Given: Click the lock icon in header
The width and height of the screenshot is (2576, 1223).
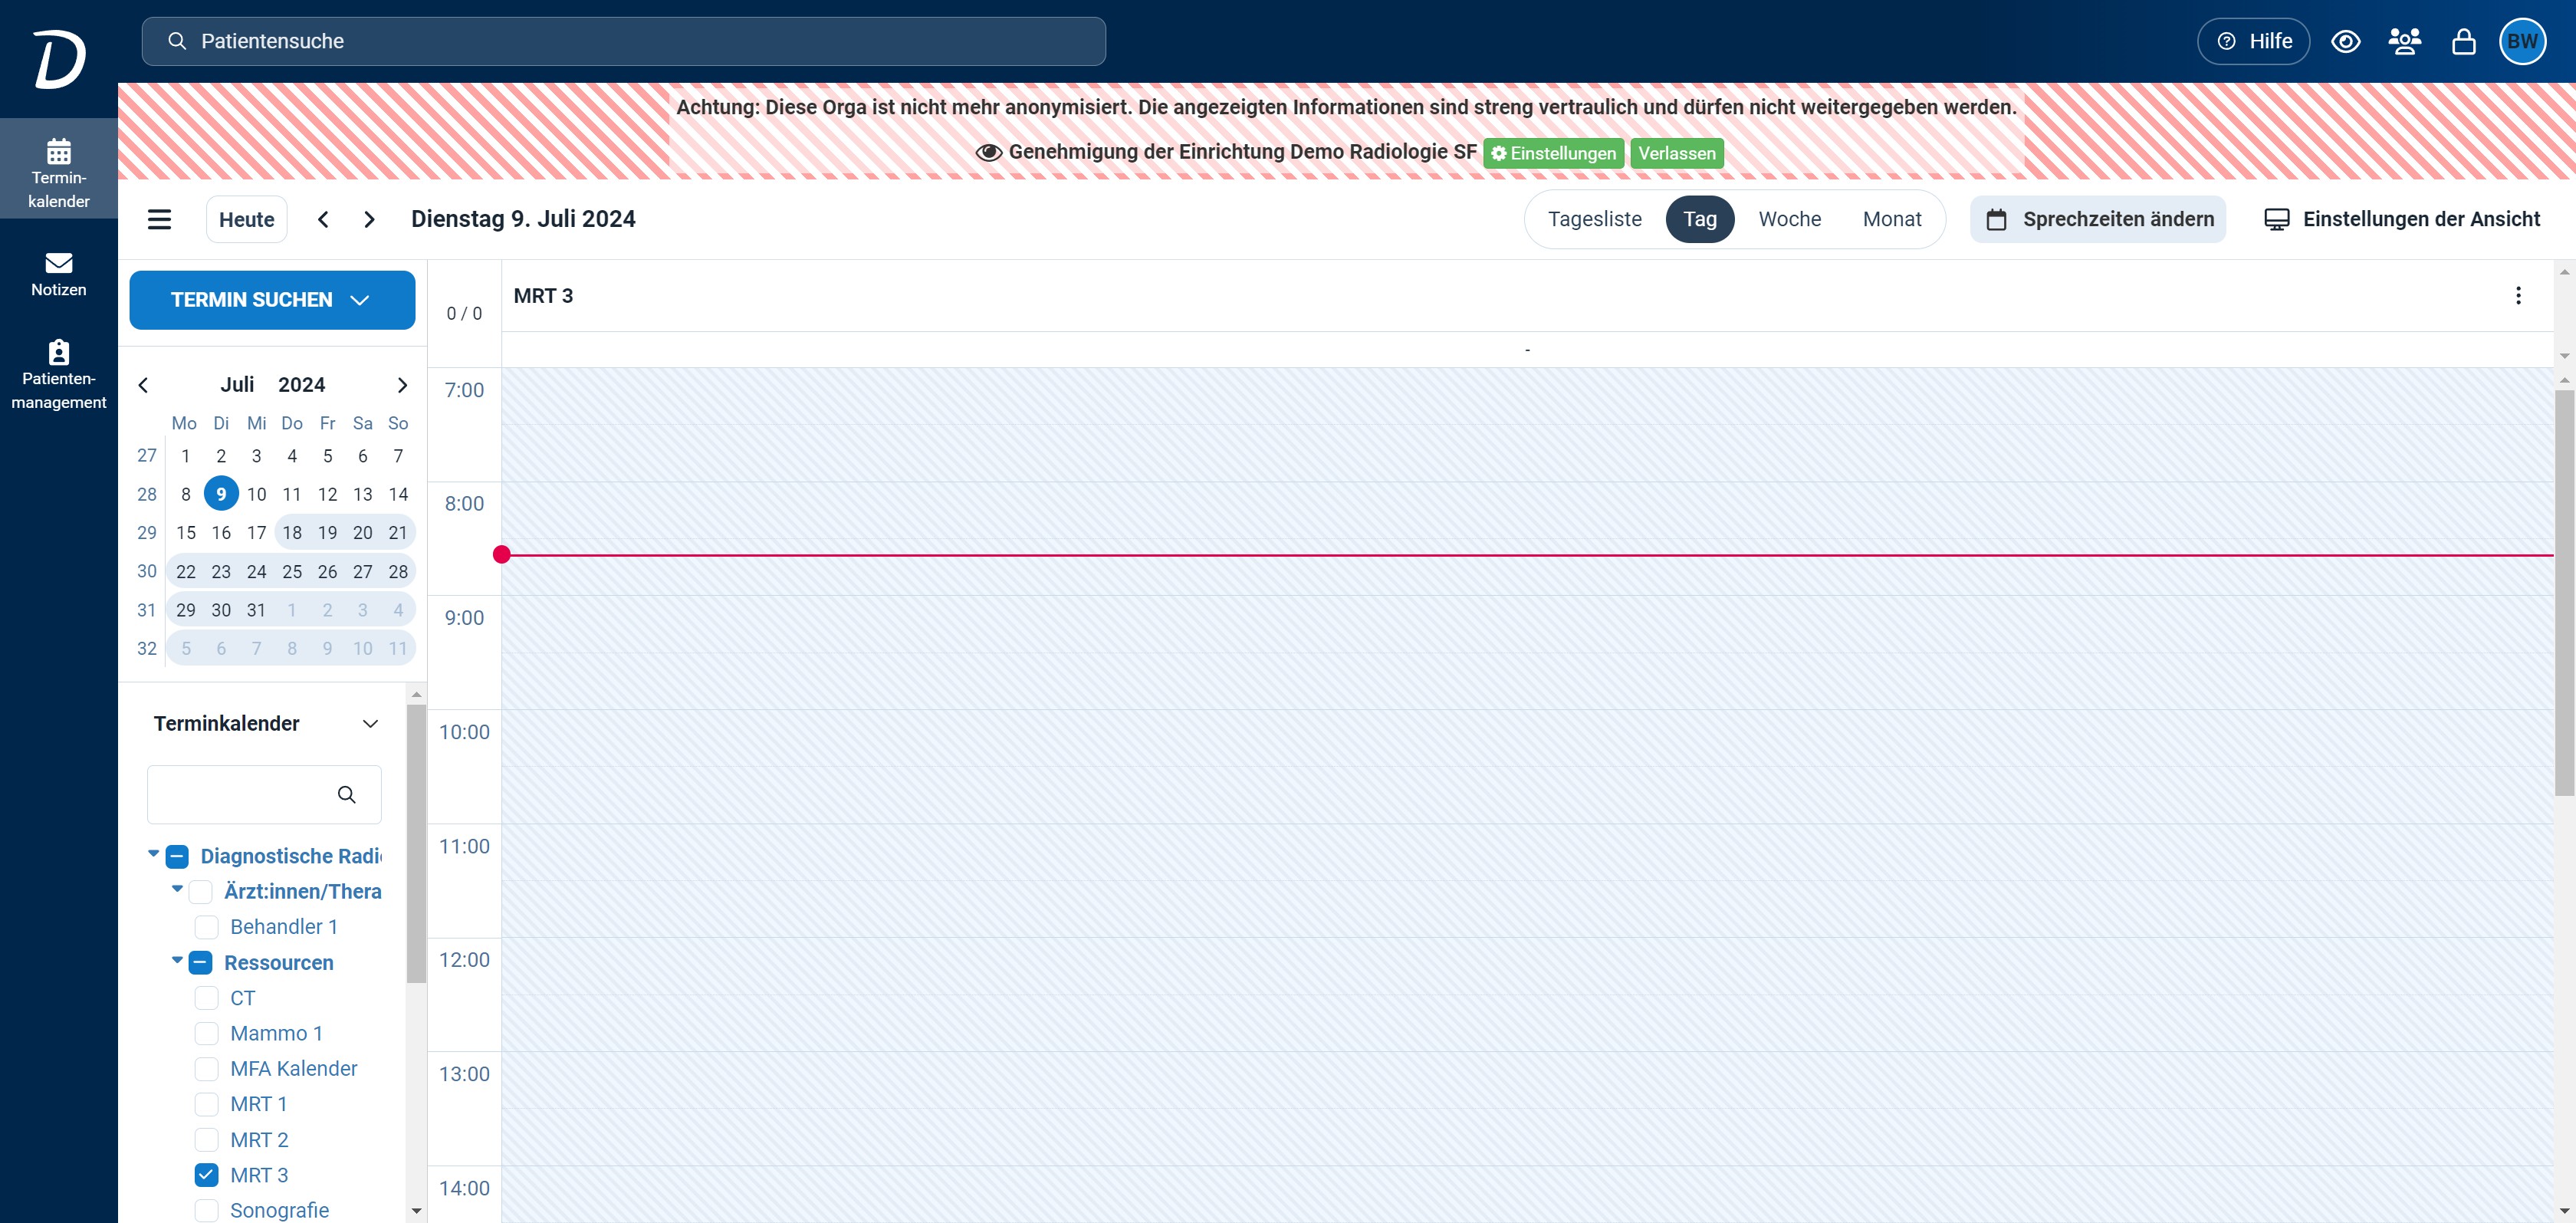Looking at the screenshot, I should [x=2463, y=41].
